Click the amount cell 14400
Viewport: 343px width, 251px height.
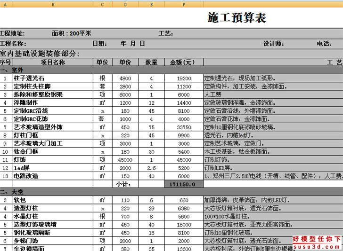(184, 103)
